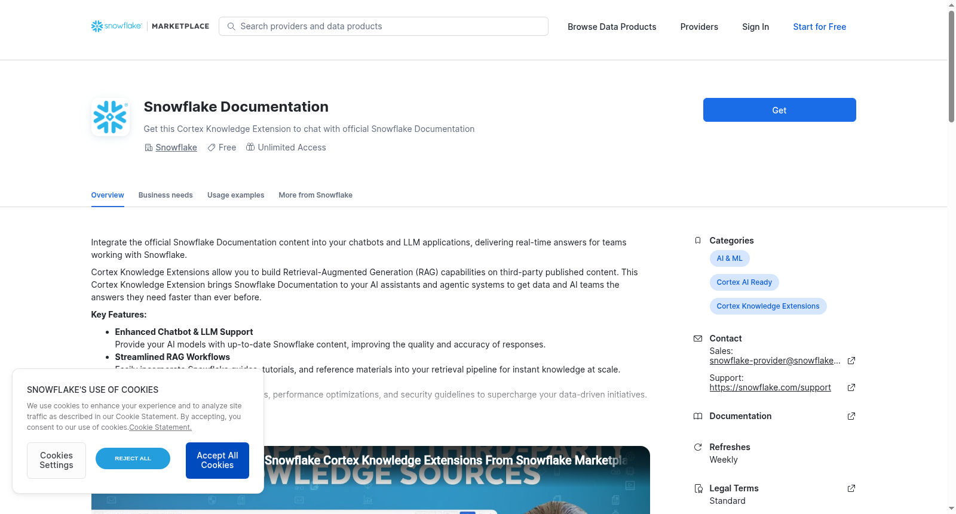This screenshot has height=514, width=956.
Task: Click the snowflake-provider sales email link
Action: click(775, 361)
